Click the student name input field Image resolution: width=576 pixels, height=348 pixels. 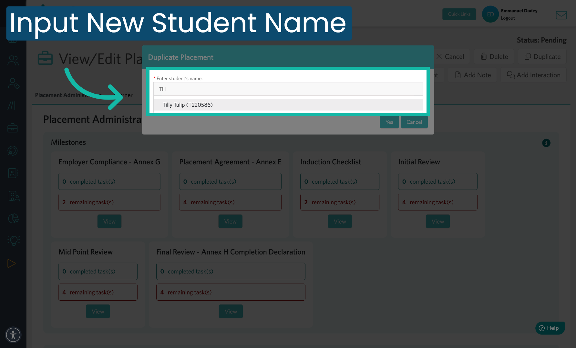point(287,89)
